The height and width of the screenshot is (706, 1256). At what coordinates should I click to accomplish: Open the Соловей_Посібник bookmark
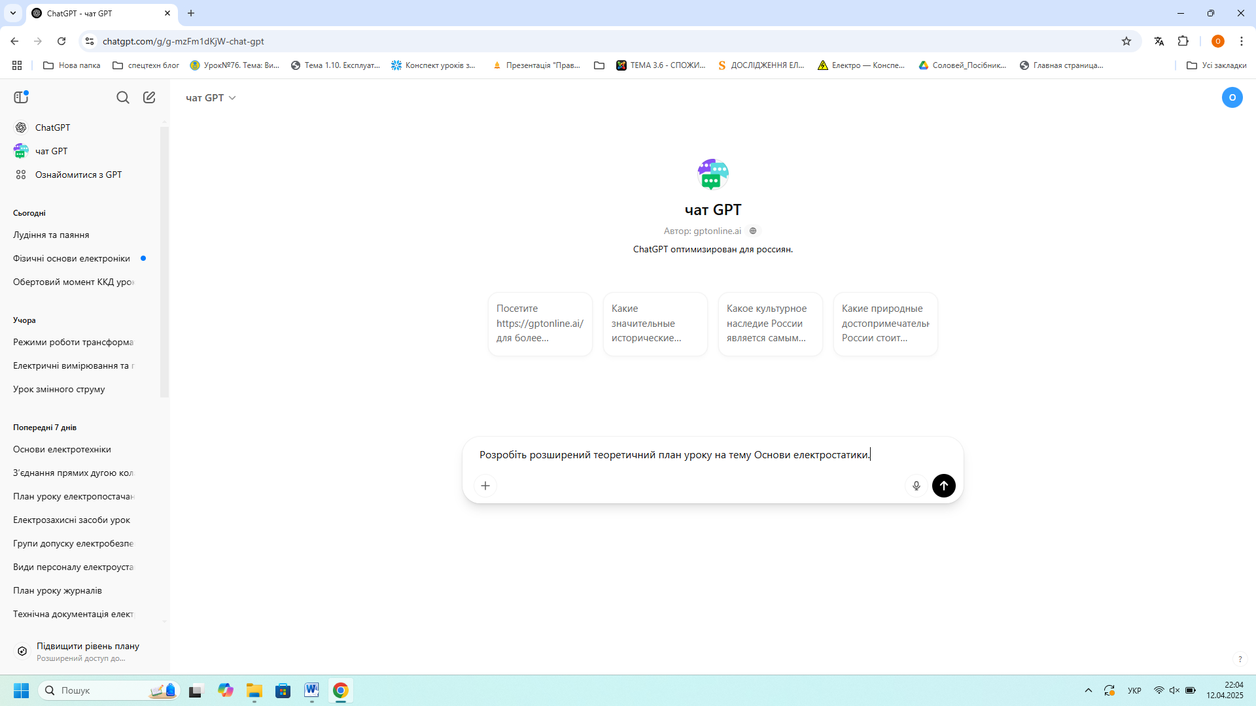tap(963, 65)
